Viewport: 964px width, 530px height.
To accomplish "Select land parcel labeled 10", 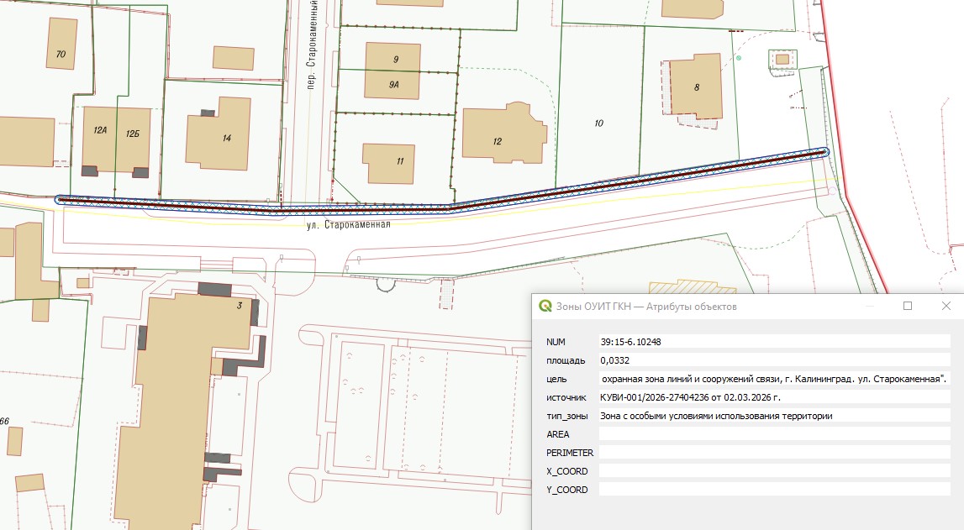I will pyautogui.click(x=598, y=123).
